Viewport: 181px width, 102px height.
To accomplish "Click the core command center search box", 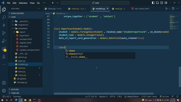I will click(95, 3).
